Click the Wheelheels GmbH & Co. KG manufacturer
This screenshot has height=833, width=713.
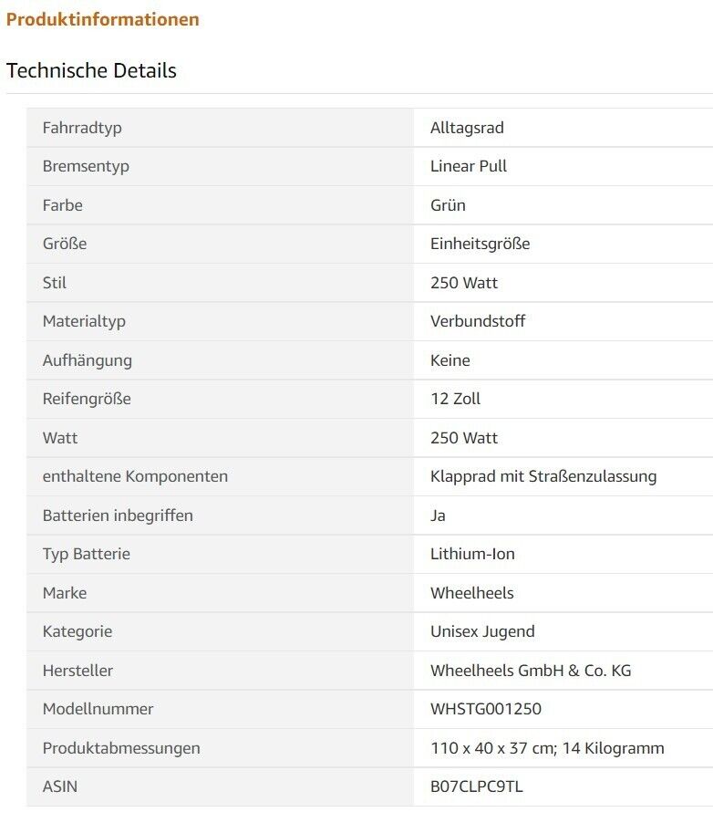(531, 671)
